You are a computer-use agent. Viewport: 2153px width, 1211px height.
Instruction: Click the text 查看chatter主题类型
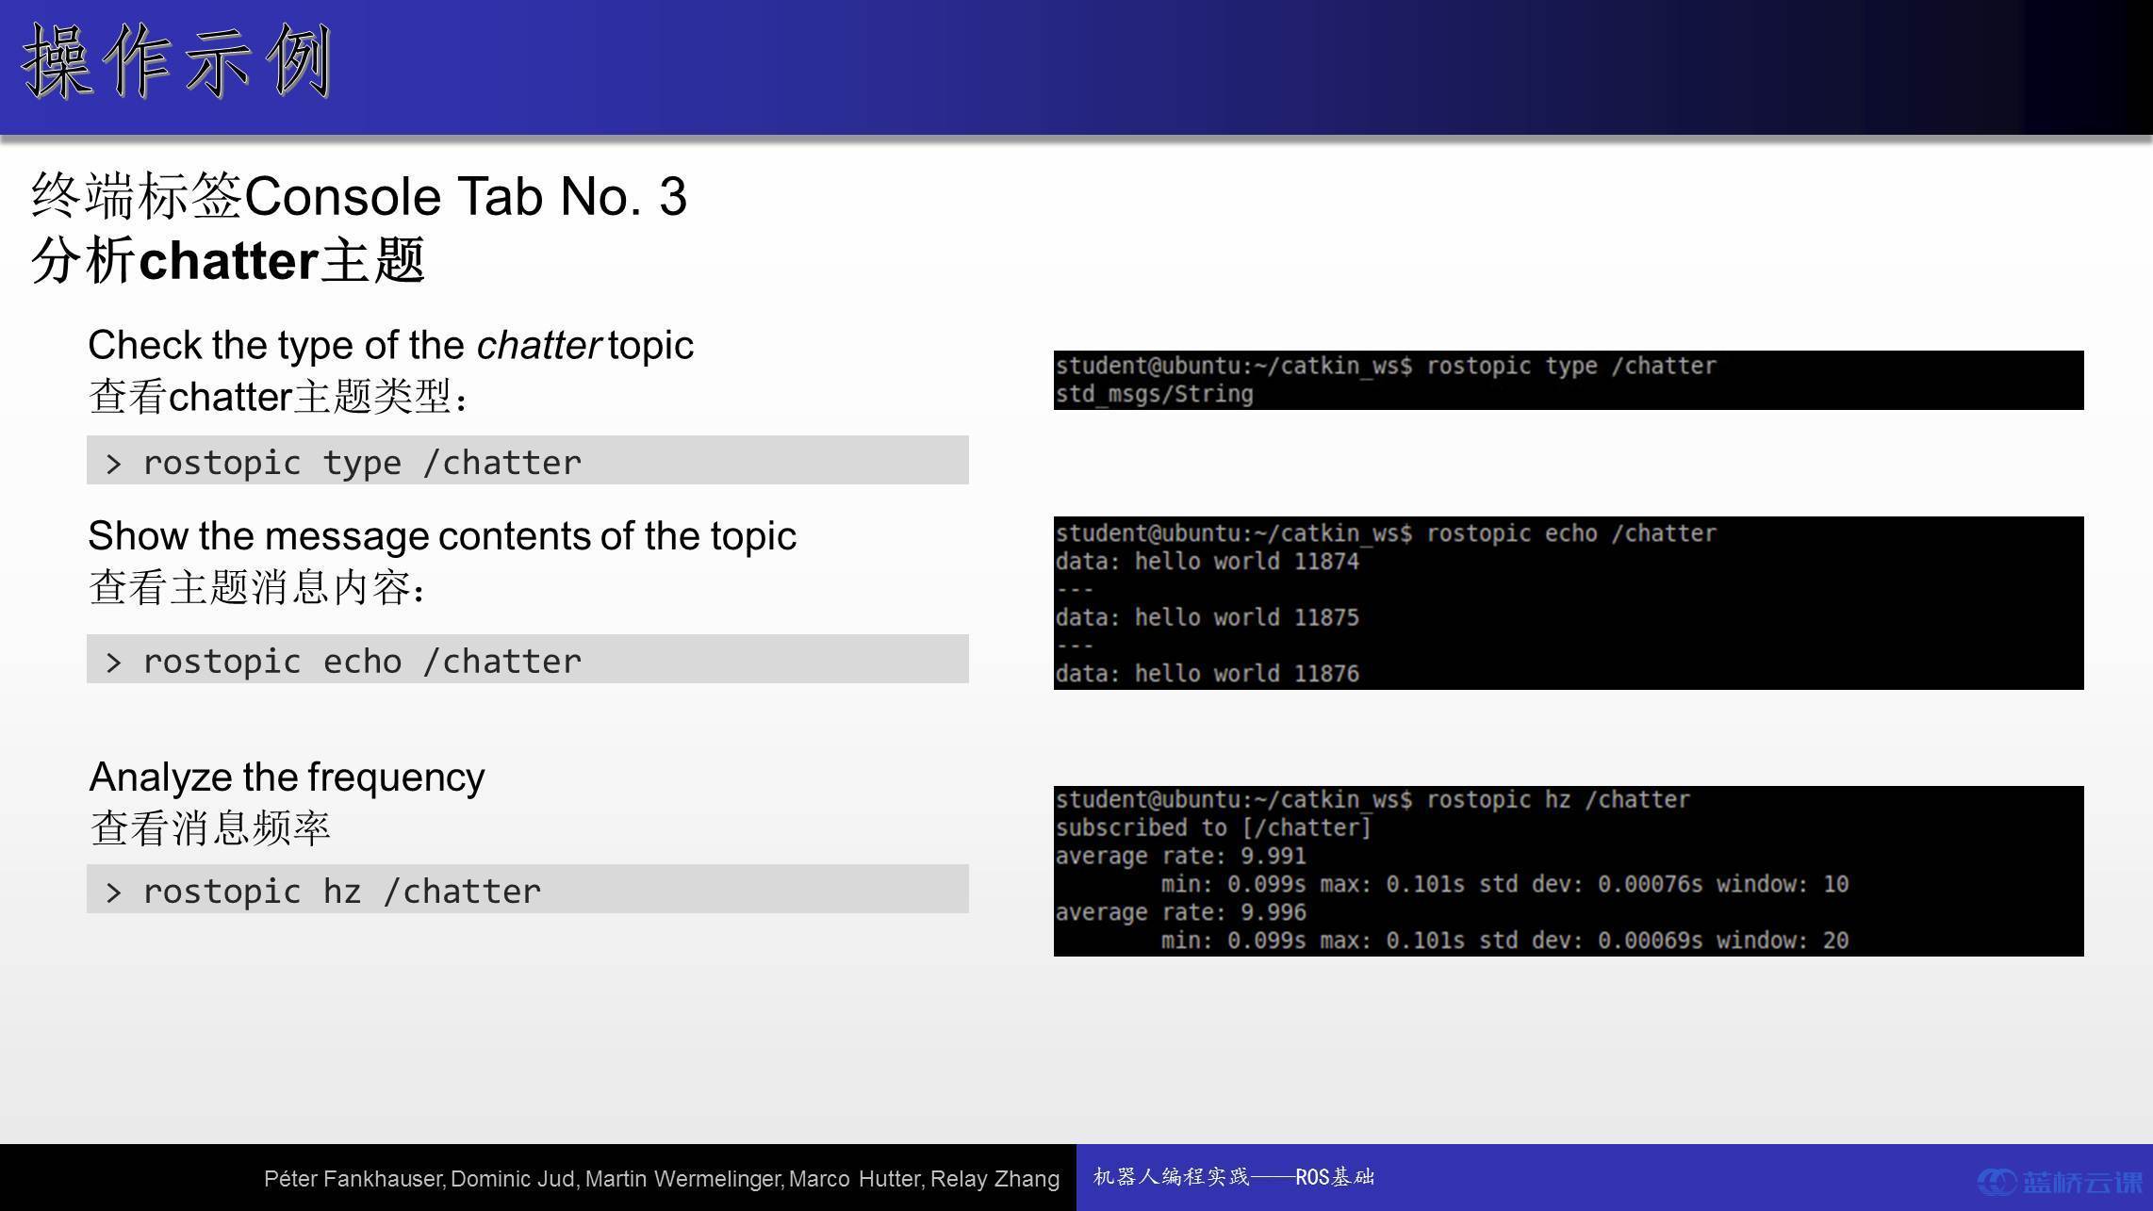click(x=278, y=397)
